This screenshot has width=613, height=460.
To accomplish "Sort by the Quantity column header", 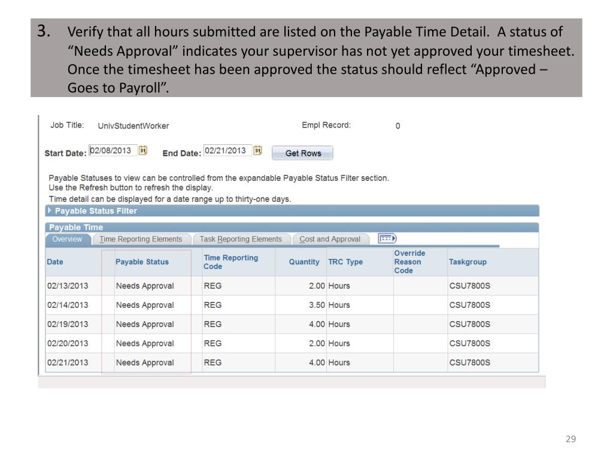I will click(304, 262).
